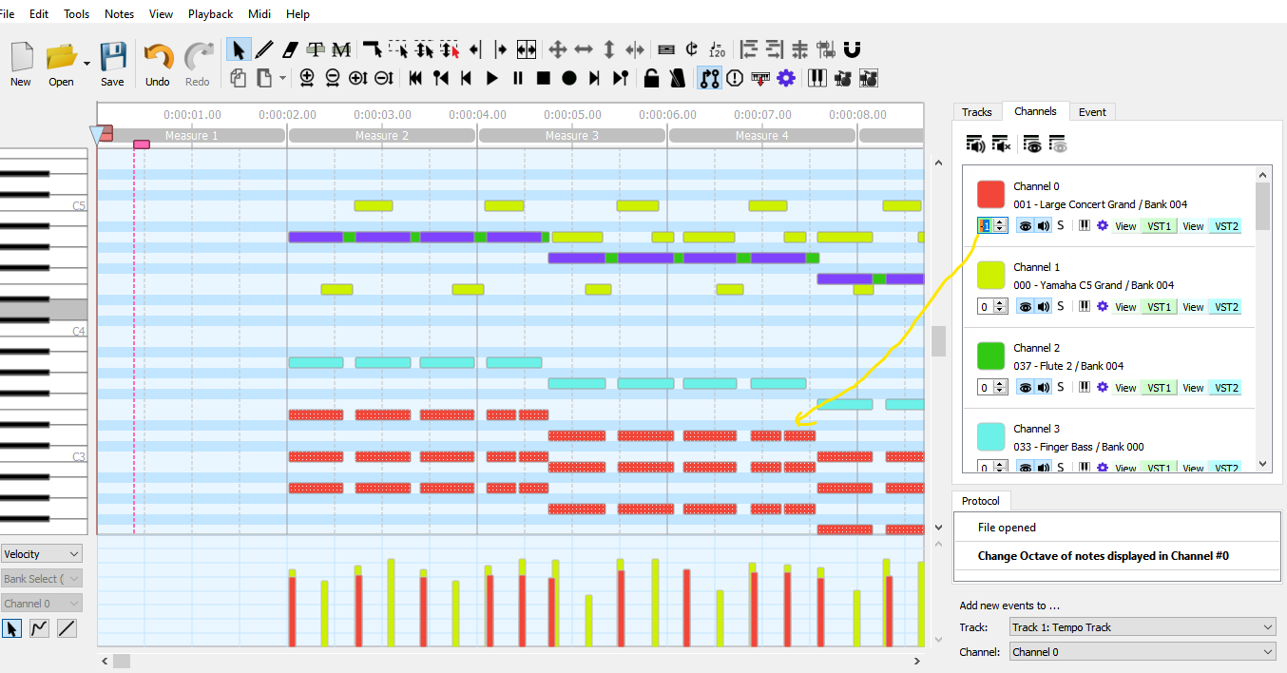Click the time signature icon

tap(692, 49)
